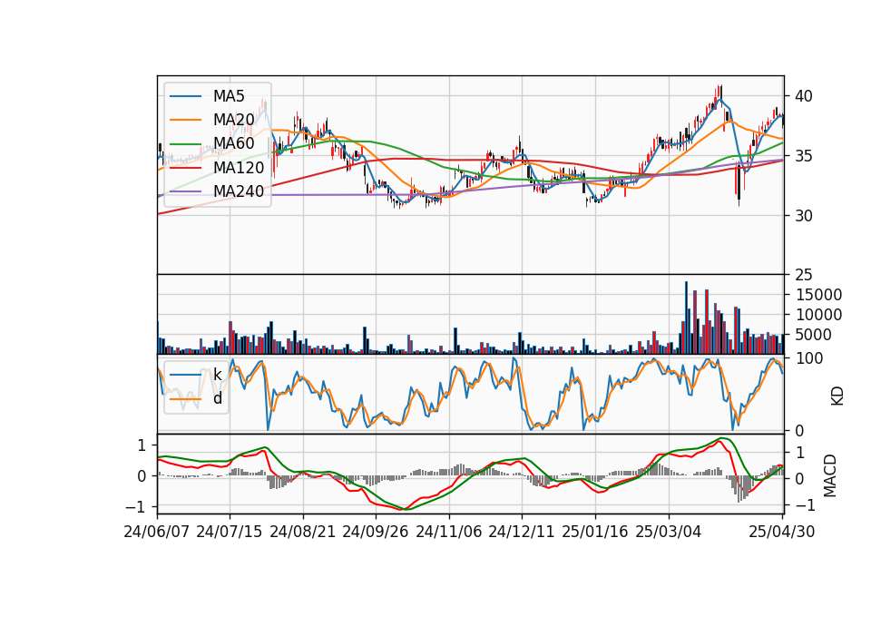Viewport: 871px width, 626px height.
Task: Click the KD axis value 100
Action: (x=809, y=358)
